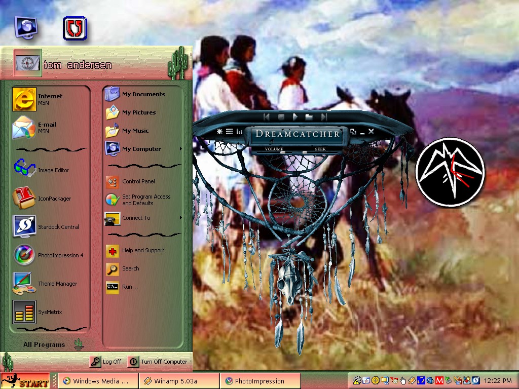The image size is (519, 389).
Task: Click the START button
Action: click(25, 381)
